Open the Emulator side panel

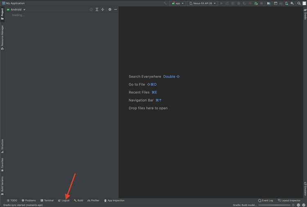(305, 189)
